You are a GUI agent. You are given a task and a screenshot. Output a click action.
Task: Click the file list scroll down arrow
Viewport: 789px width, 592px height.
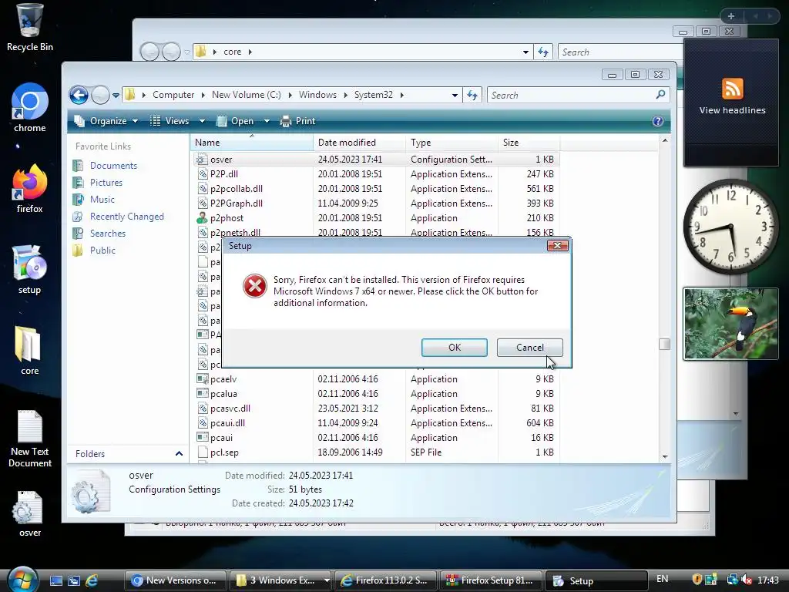pyautogui.click(x=665, y=456)
